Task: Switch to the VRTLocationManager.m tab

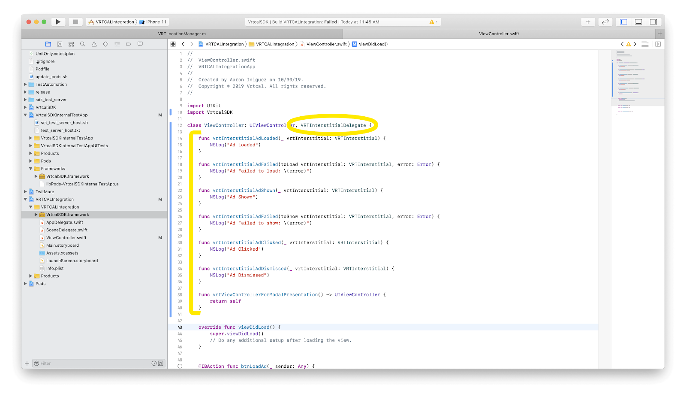Action: pos(182,34)
